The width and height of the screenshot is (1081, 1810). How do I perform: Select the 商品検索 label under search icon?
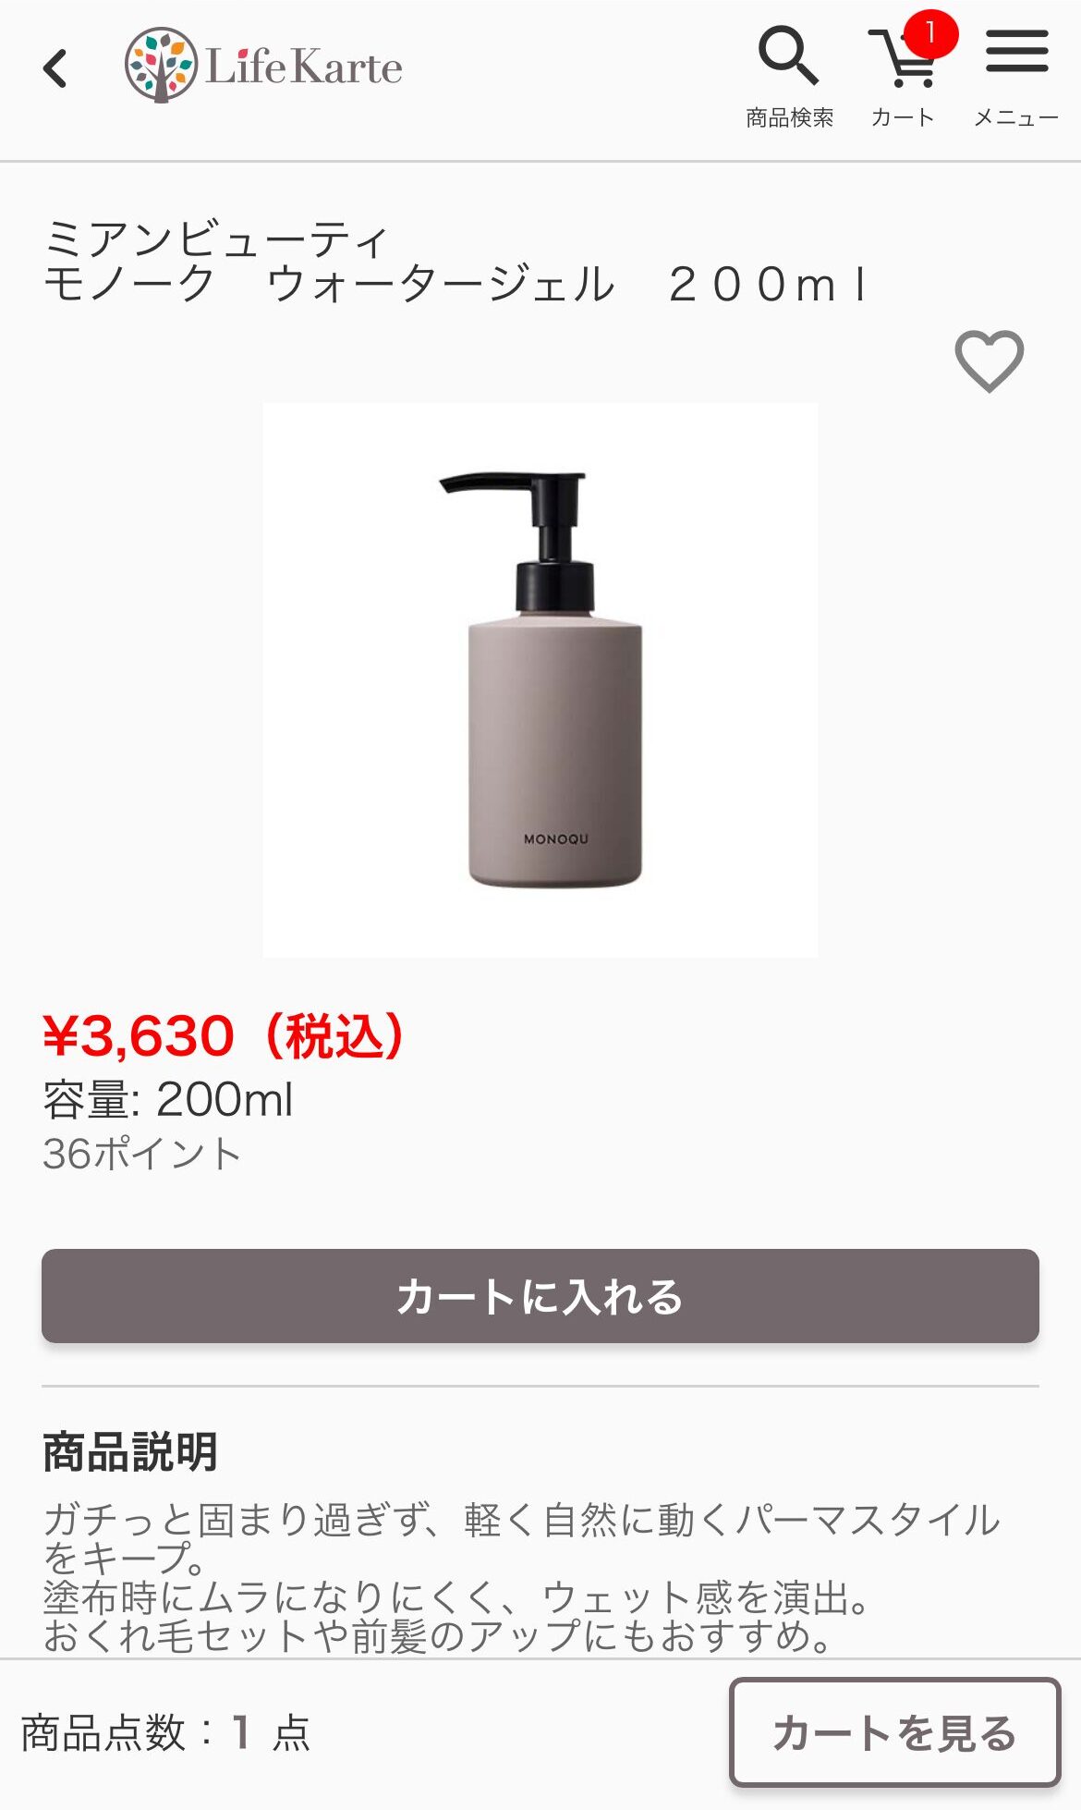point(790,117)
